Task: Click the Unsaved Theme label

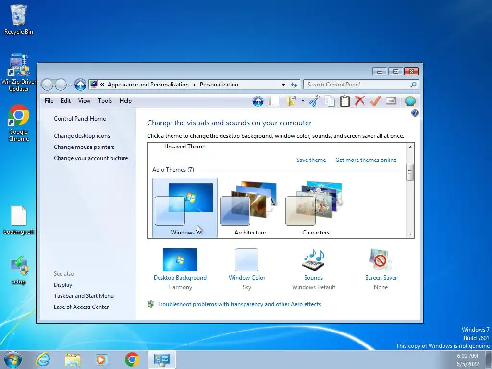Action: point(184,147)
